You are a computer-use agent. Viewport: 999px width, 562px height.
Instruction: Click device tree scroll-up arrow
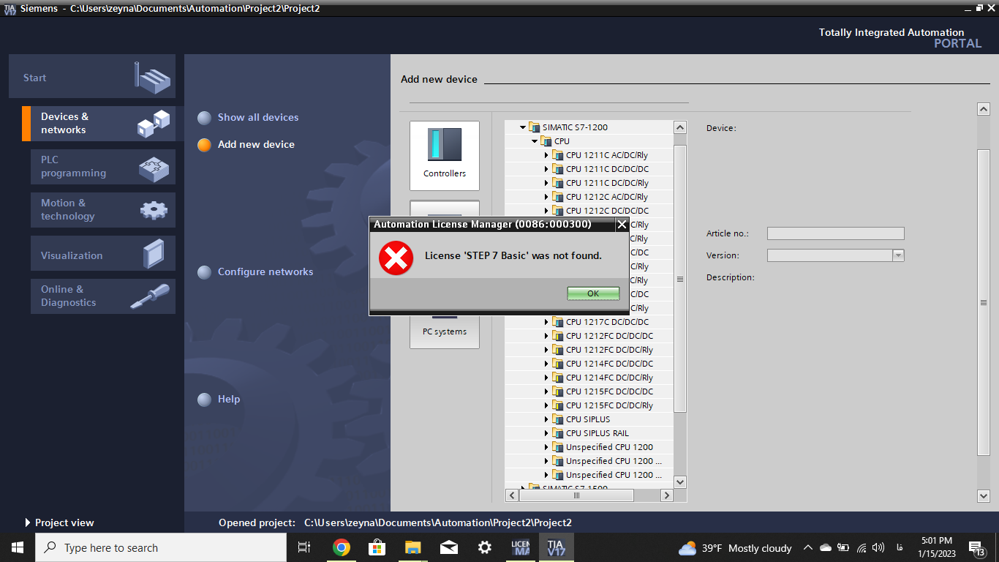click(680, 127)
